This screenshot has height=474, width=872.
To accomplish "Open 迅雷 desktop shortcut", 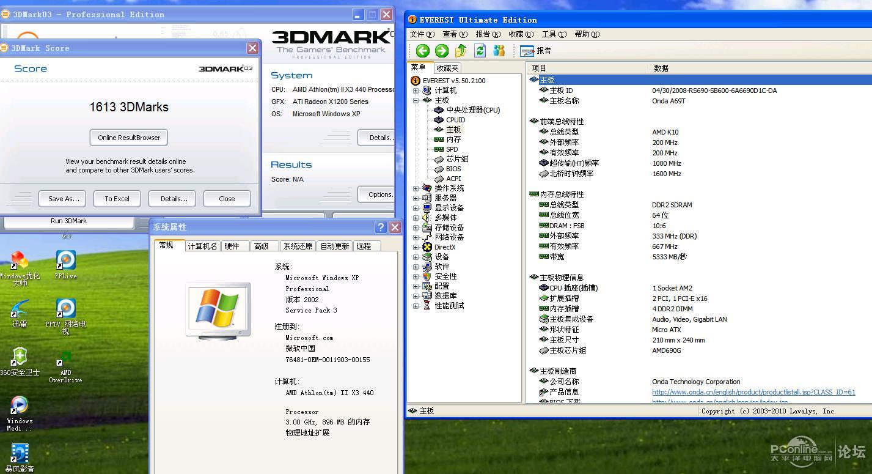I will (20, 314).
